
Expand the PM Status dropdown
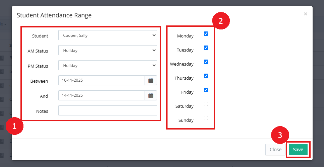108,66
